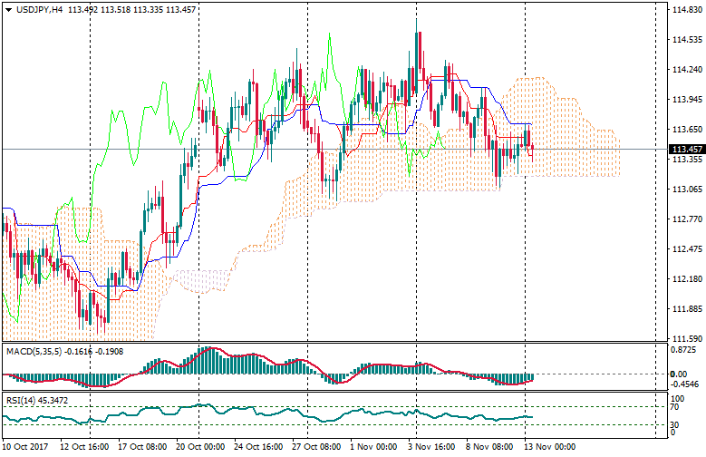Click the 114.830 price axis label
Viewport: 706px width, 457px height.
point(684,10)
